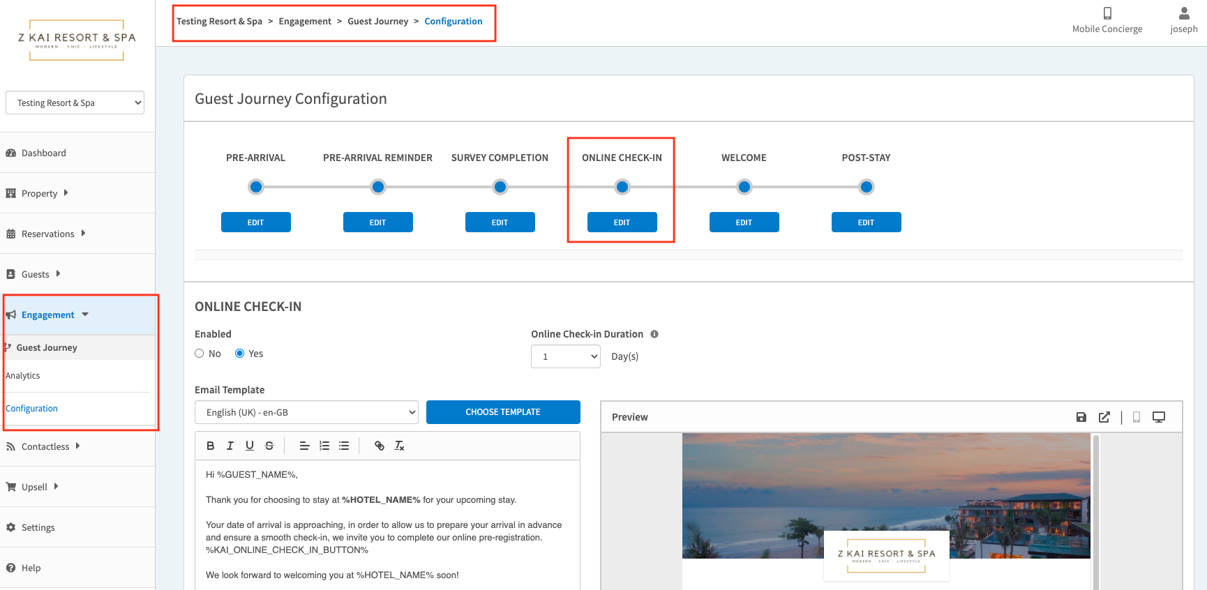Open Analytics under Guest Journey
This screenshot has height=590, width=1207.
(23, 376)
